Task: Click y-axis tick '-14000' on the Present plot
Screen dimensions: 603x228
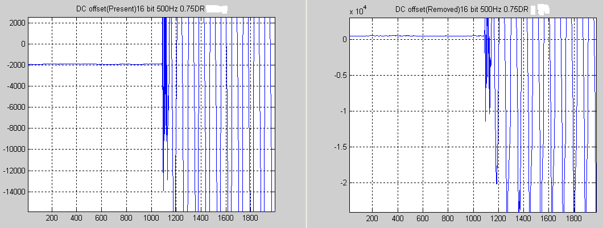Action: click(x=15, y=192)
